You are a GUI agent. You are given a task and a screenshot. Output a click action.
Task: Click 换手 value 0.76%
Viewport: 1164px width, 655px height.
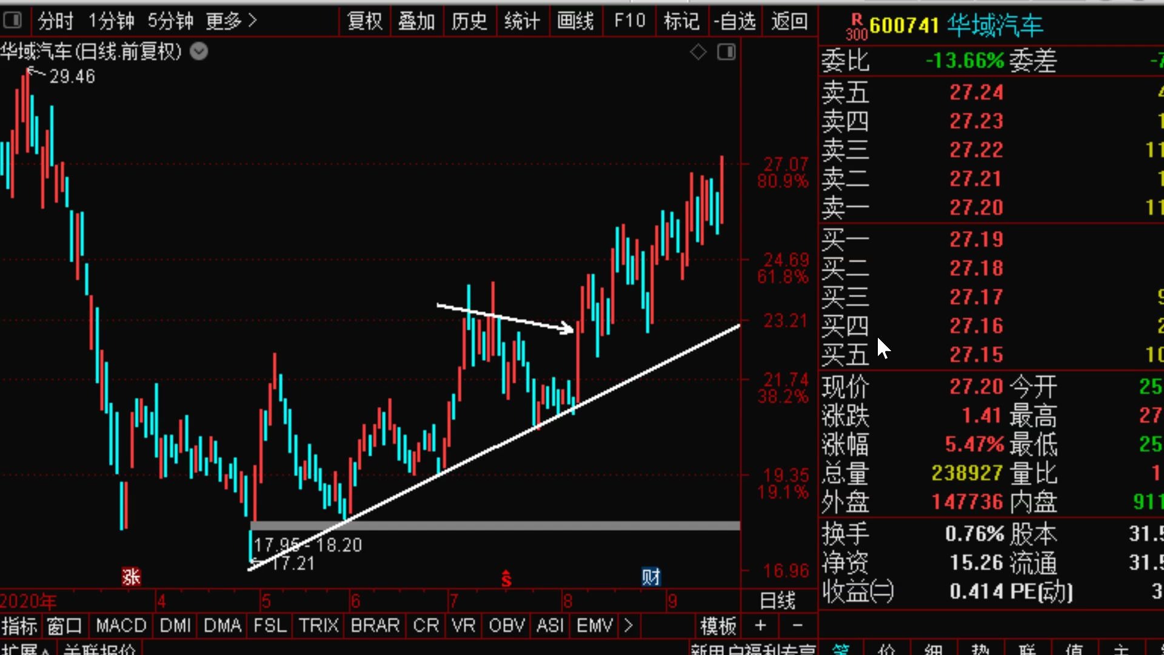pos(975,534)
